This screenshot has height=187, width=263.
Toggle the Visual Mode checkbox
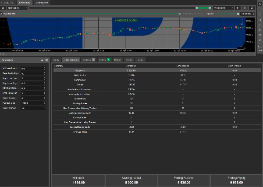(x=2, y=14)
